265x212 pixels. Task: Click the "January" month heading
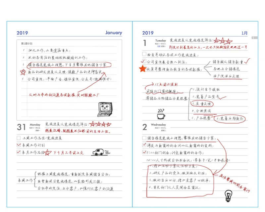pos(114,32)
